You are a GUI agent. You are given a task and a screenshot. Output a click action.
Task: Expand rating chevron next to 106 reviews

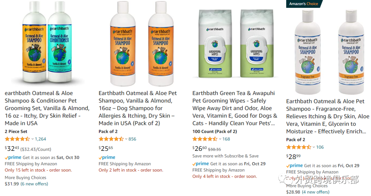point(314,147)
